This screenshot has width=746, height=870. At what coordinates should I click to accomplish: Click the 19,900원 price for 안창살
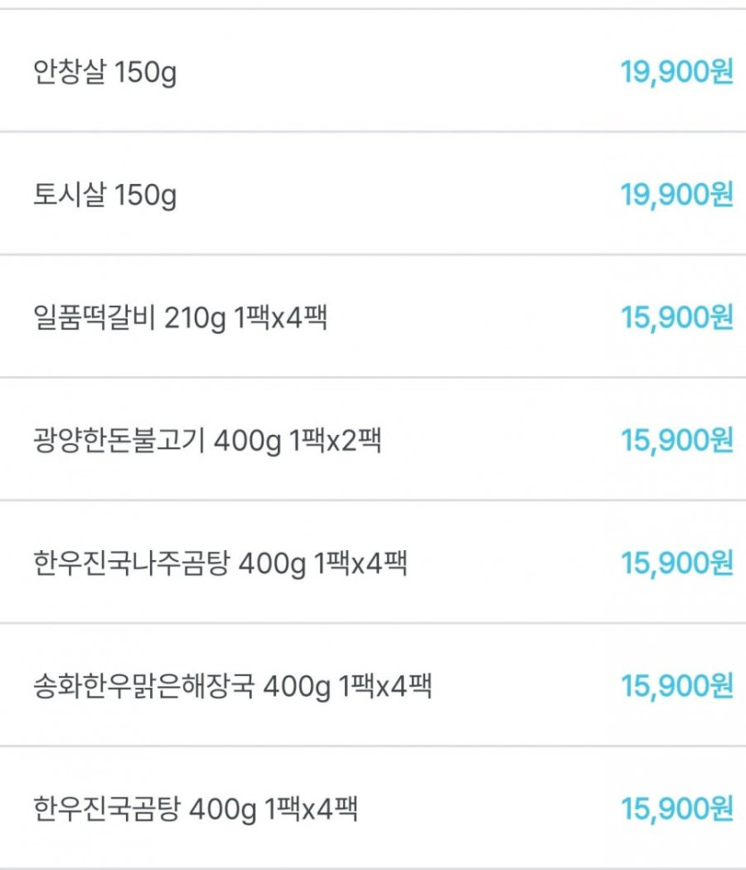676,72
